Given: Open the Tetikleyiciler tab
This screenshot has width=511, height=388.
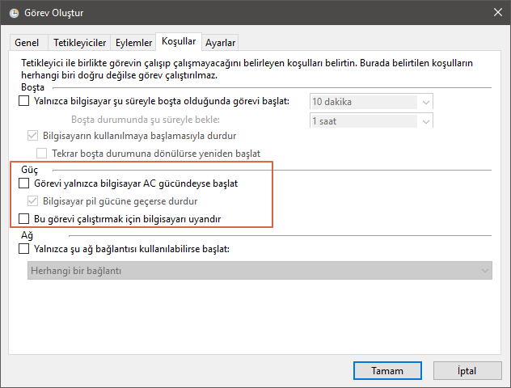Looking at the screenshot, I should (x=79, y=43).
